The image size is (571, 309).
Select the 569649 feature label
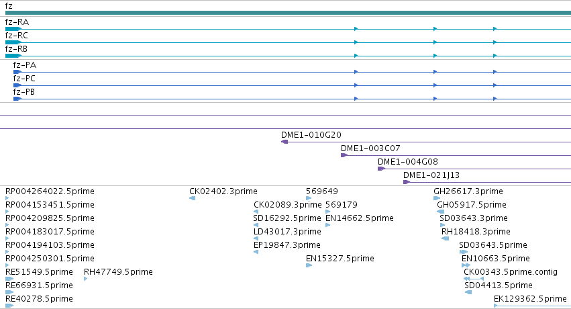tap(322, 191)
